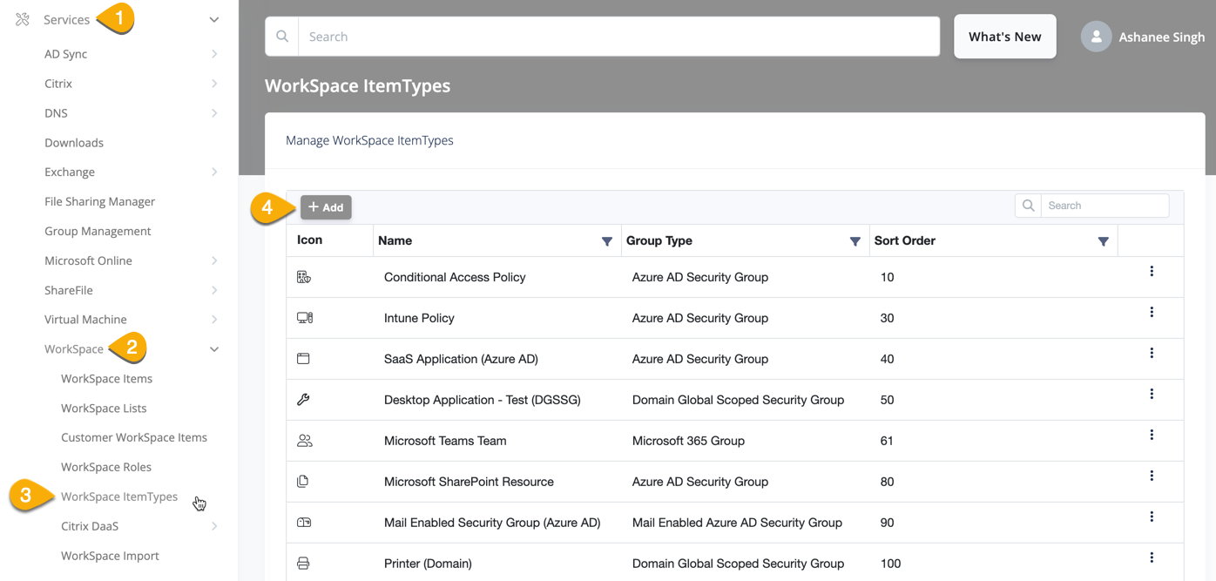1216x581 pixels.
Task: Click the filter icon in Name column
Action: pyautogui.click(x=606, y=241)
